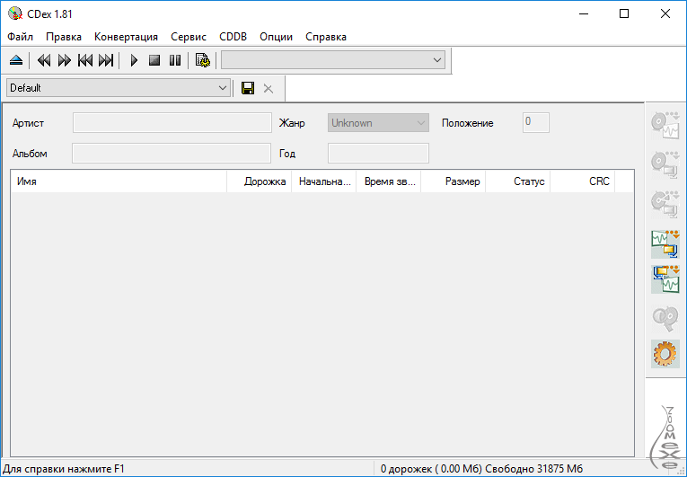Screen dimensions: 687x477
Task: Click the rewind (skip back) icon
Action: click(x=44, y=60)
